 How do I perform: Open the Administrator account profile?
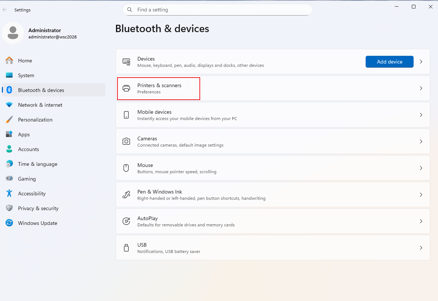coord(40,33)
